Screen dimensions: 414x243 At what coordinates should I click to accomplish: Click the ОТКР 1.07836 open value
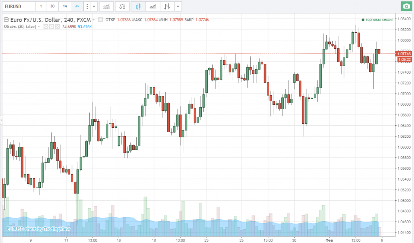coord(118,20)
